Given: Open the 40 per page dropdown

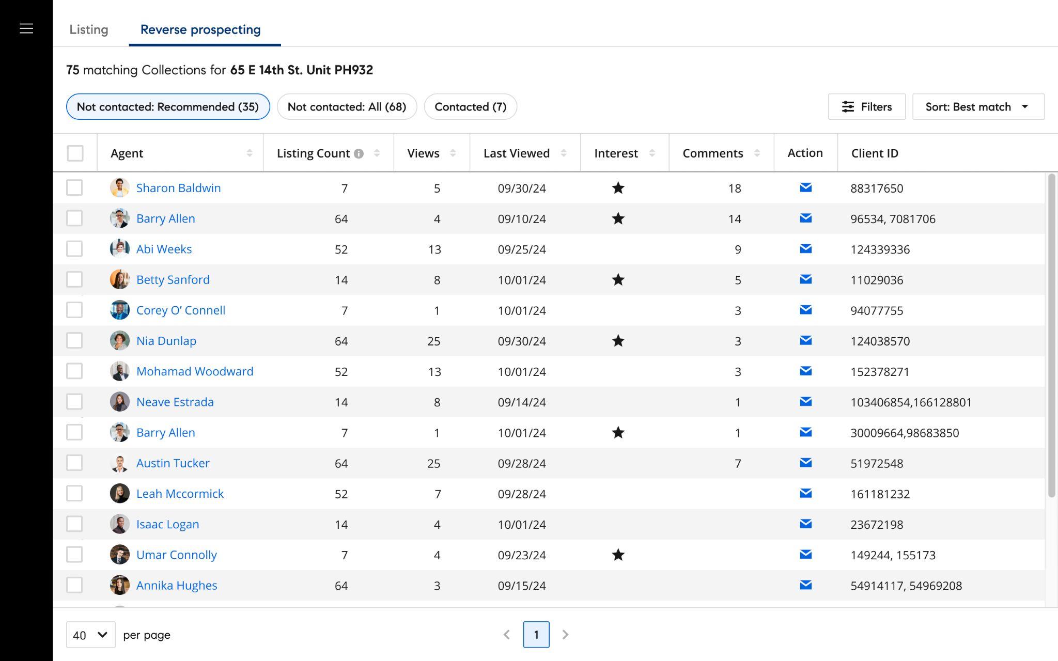Looking at the screenshot, I should pyautogui.click(x=90, y=635).
